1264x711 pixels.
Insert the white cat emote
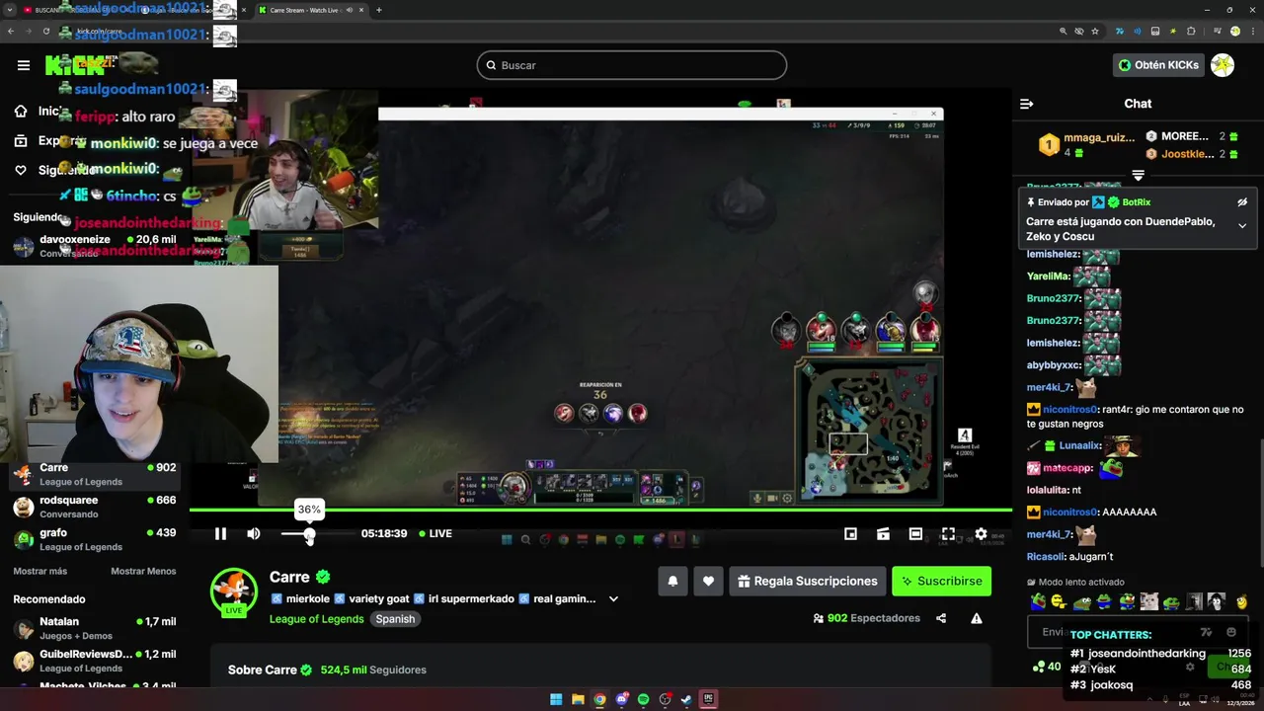pyautogui.click(x=1148, y=601)
